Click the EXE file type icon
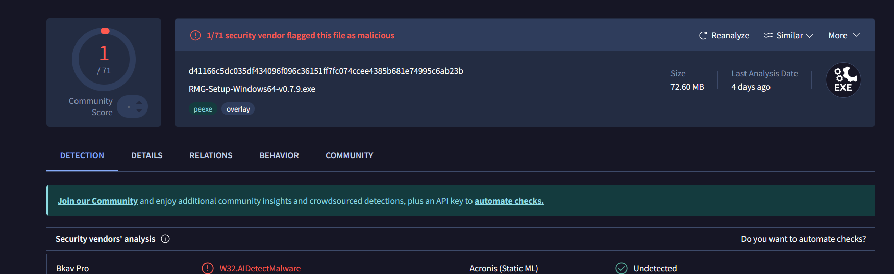The image size is (894, 274). pos(843,80)
